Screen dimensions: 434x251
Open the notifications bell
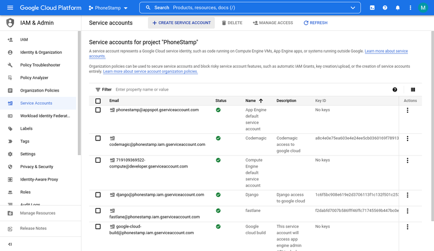tap(398, 8)
